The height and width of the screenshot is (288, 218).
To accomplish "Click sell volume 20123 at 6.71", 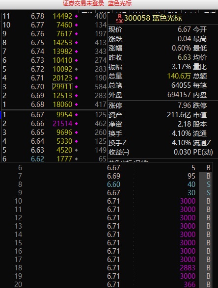I will 62,78.
